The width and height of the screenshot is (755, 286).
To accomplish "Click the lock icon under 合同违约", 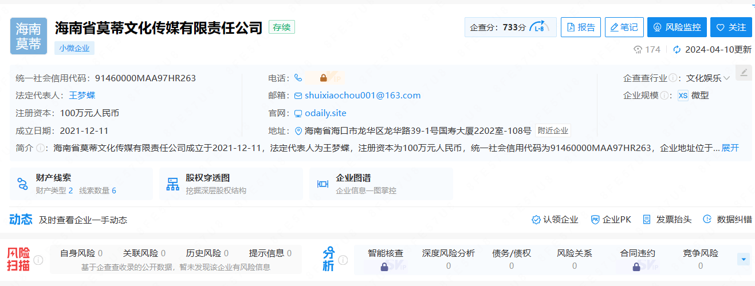I will pyautogui.click(x=636, y=267).
